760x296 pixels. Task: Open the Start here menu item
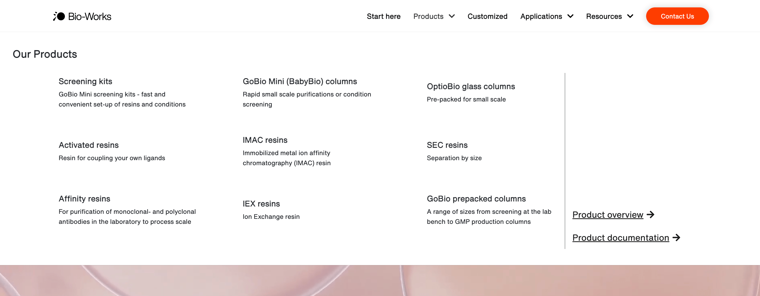tap(383, 16)
